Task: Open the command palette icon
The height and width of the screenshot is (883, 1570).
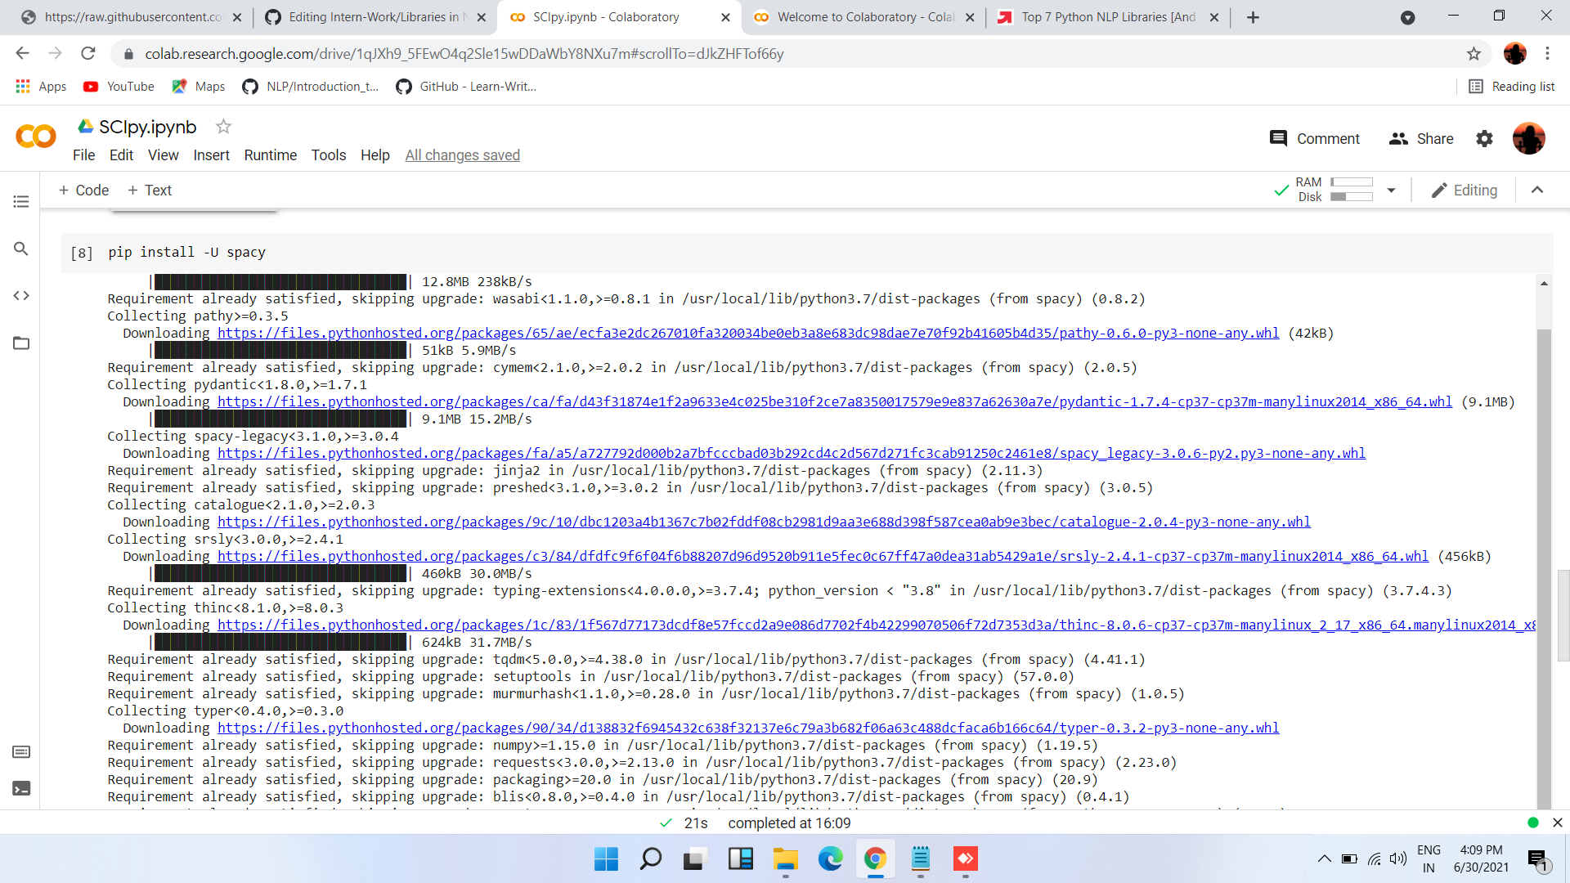Action: click(21, 751)
